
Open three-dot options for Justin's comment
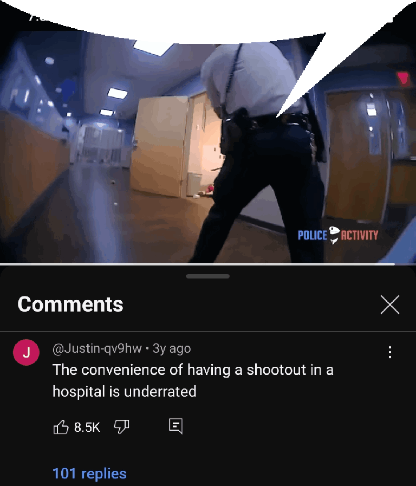point(390,352)
